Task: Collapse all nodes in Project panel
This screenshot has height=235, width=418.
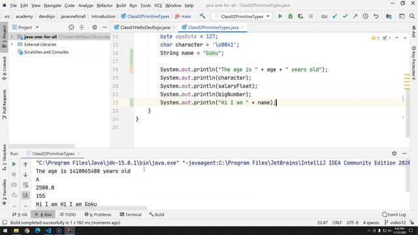Action: 82,27
